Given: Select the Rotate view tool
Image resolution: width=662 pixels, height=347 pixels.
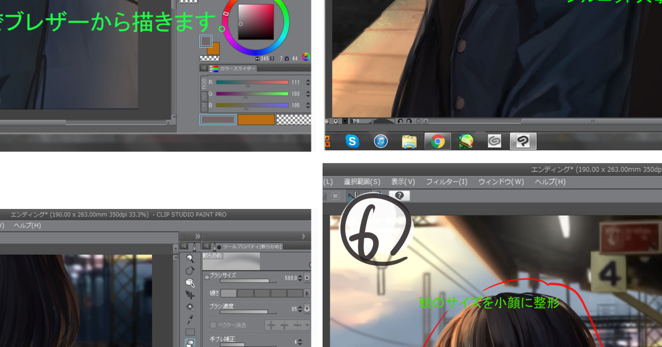Looking at the screenshot, I should [190, 270].
